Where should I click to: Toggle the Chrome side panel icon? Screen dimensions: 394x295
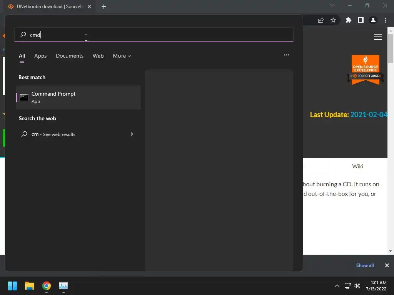click(x=361, y=20)
